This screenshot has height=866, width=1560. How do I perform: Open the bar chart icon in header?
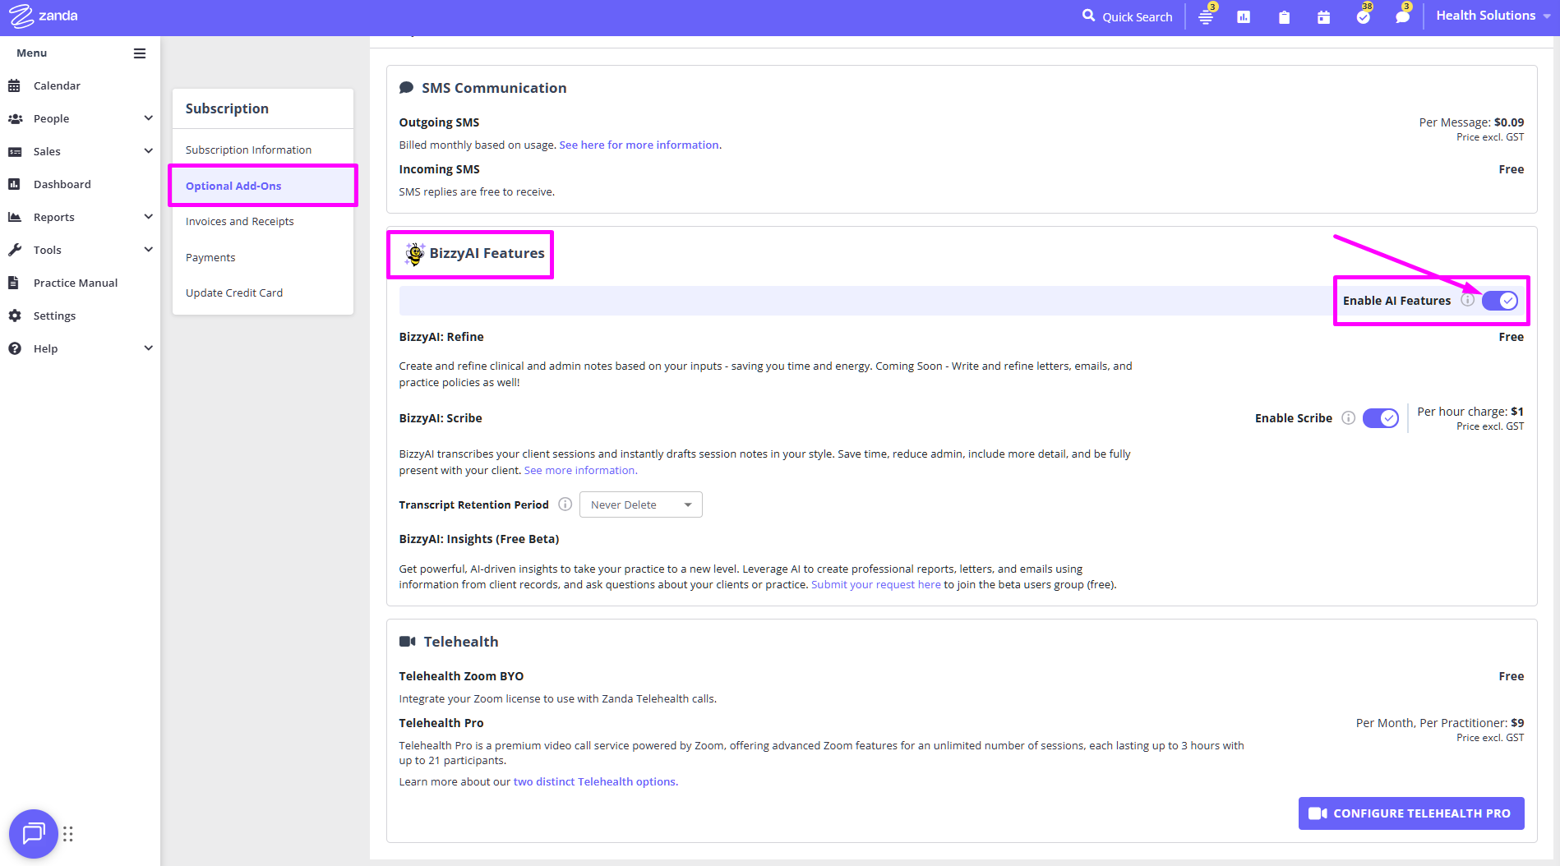tap(1244, 17)
